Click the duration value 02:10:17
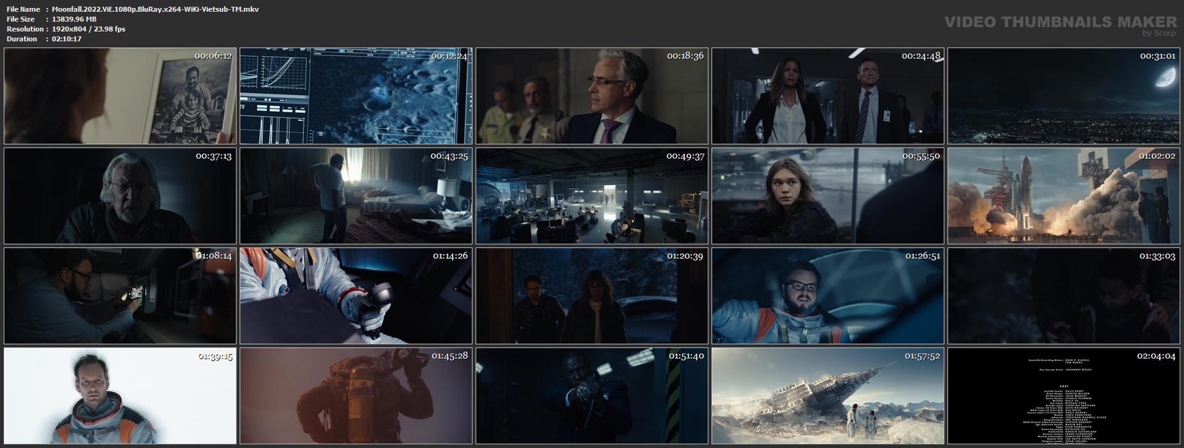This screenshot has width=1184, height=448. pyautogui.click(x=67, y=39)
